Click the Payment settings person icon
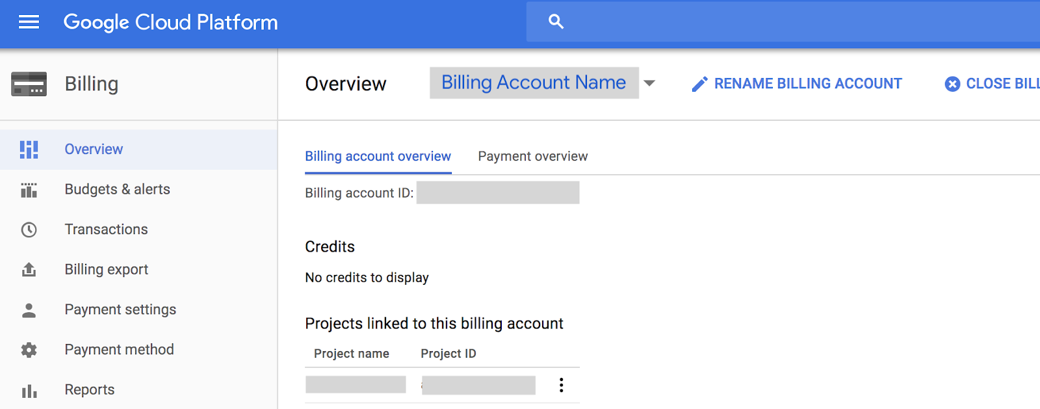1040x409 pixels. [x=29, y=310]
